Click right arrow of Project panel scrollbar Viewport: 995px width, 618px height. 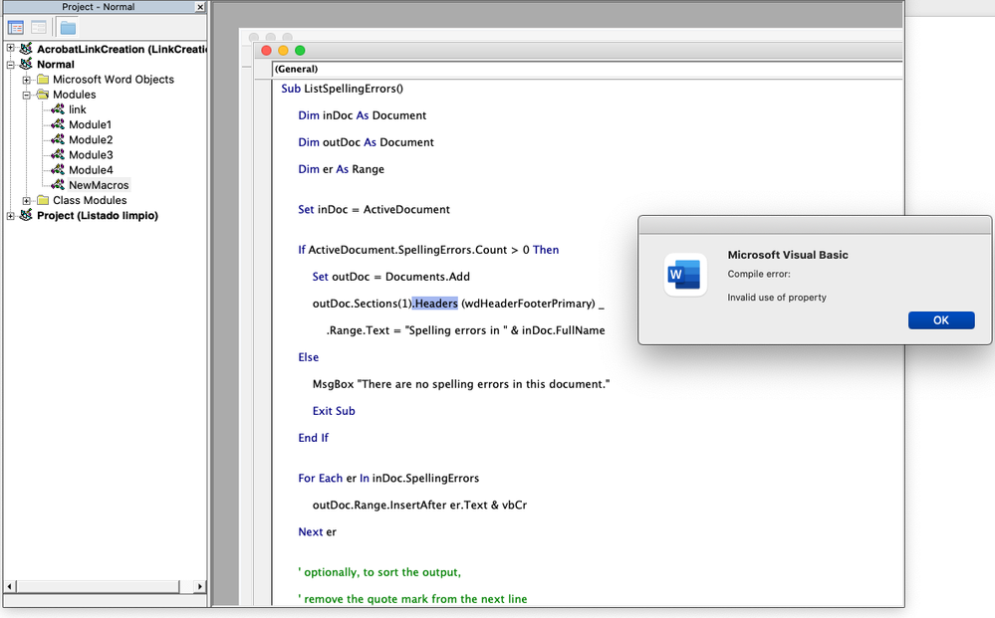tap(200, 587)
